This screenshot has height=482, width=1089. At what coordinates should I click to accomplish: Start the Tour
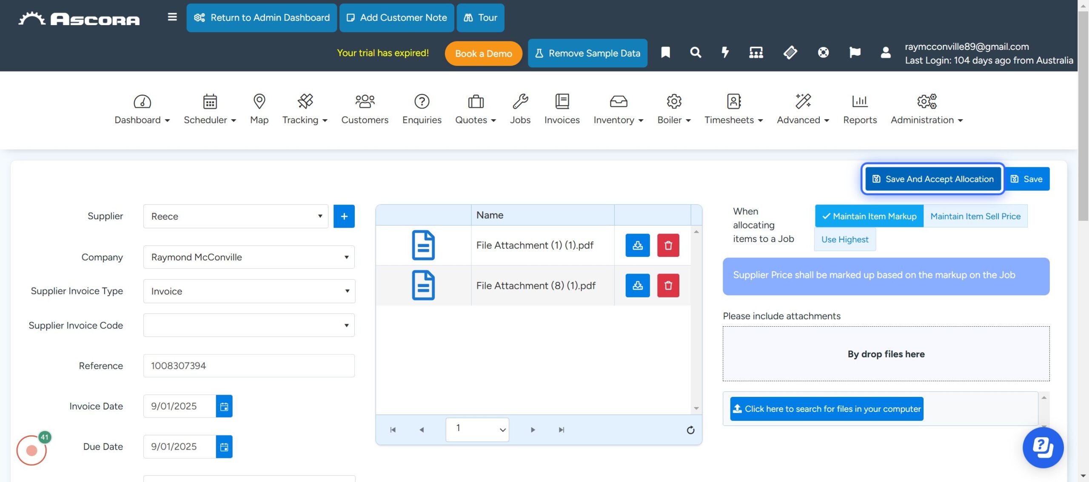click(480, 17)
